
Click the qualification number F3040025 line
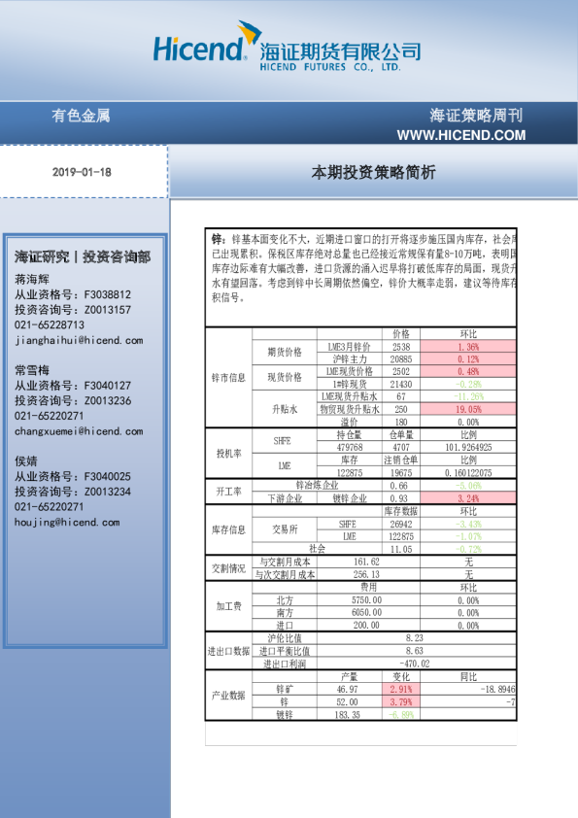pyautogui.click(x=73, y=476)
